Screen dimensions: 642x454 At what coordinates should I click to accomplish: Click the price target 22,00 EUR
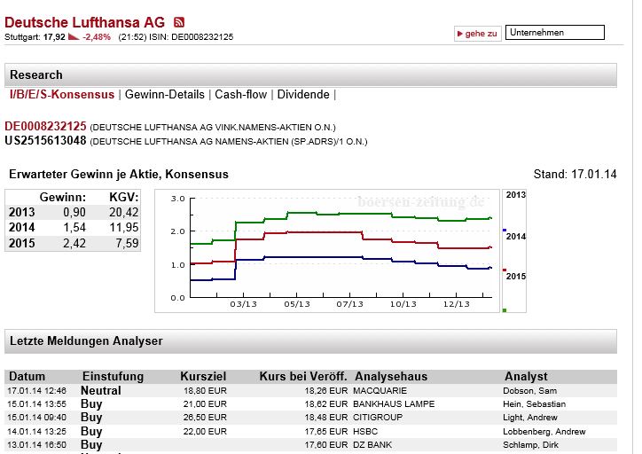tap(205, 432)
